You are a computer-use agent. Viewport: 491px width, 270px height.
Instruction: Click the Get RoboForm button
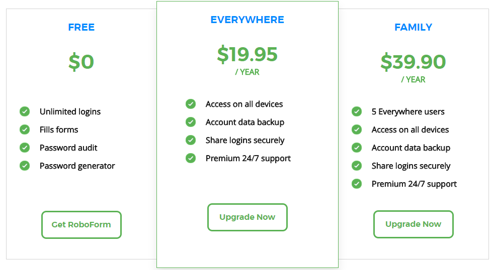point(81,225)
